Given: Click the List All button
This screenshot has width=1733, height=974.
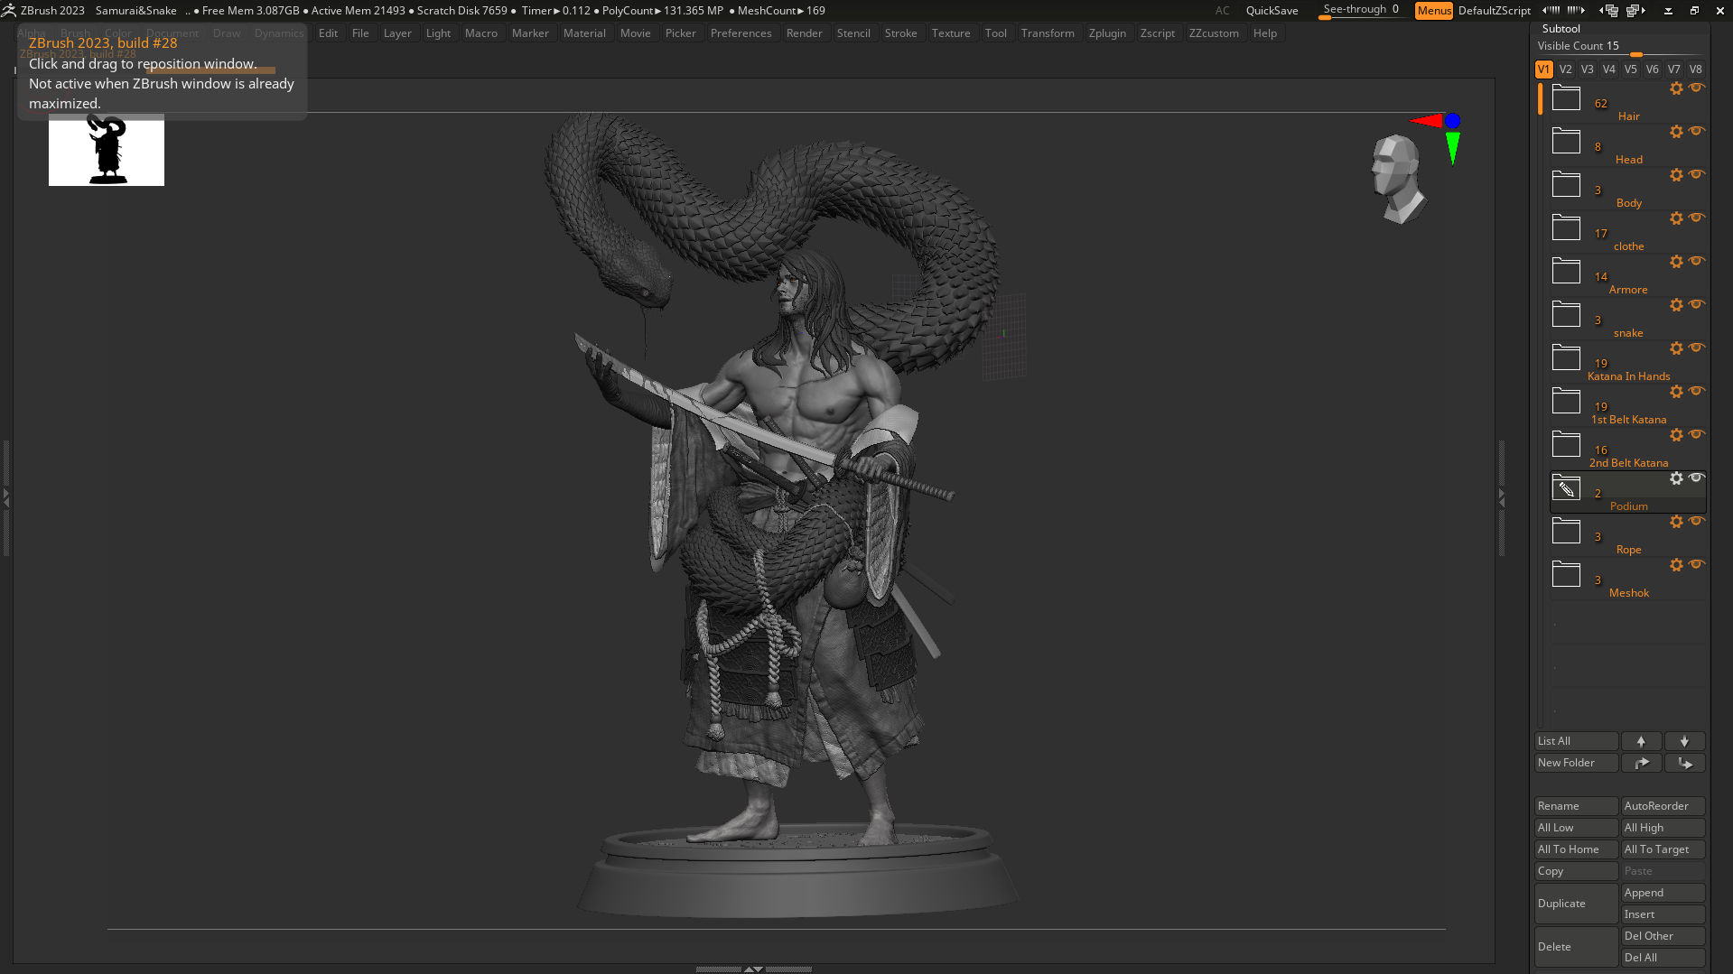Looking at the screenshot, I should point(1576,740).
